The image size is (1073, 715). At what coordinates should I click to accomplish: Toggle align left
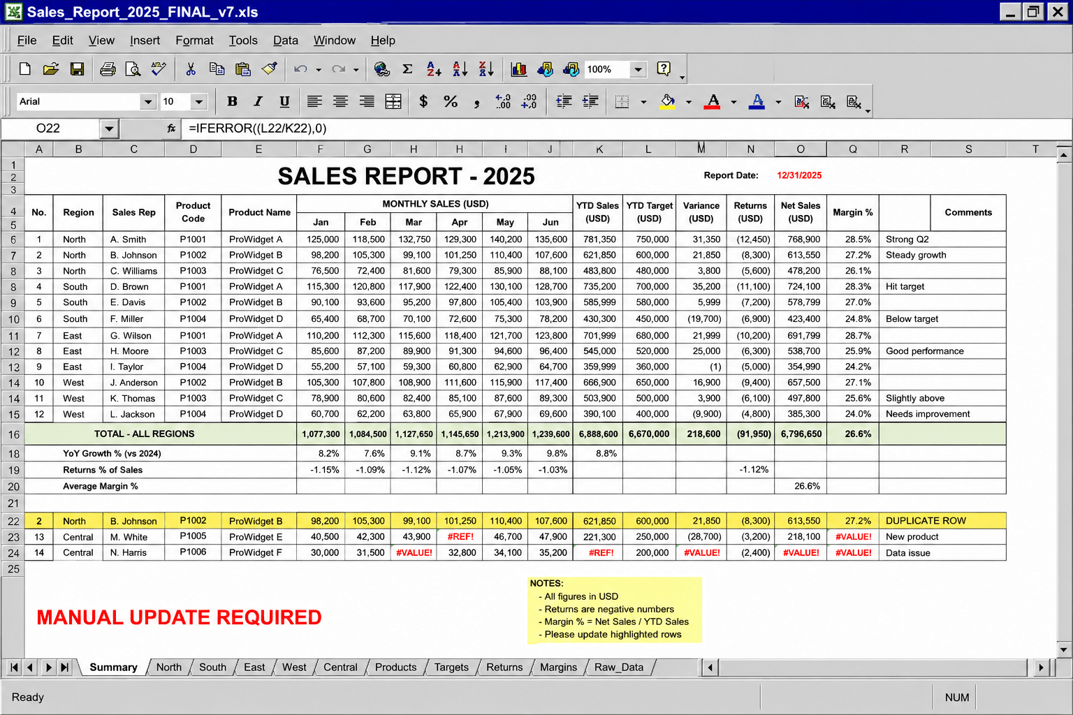[x=314, y=101]
